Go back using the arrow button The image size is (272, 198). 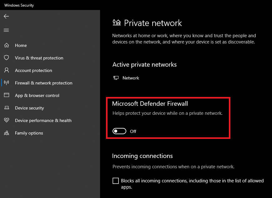click(6, 16)
